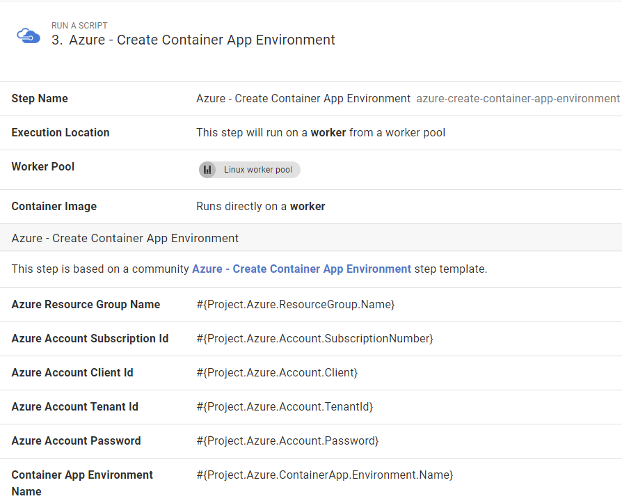Click 'This step will run on a worker' text

tap(321, 132)
